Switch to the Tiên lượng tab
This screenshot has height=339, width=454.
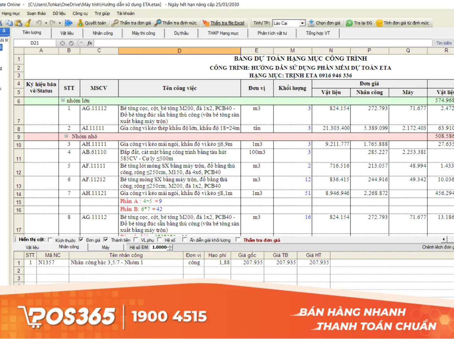pyautogui.click(x=32, y=33)
